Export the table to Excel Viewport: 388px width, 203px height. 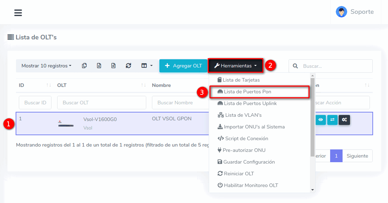(x=99, y=66)
